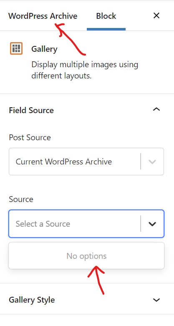This screenshot has height=326, width=174.
Task: Open the Post Source dropdown field
Action: [x=86, y=162]
